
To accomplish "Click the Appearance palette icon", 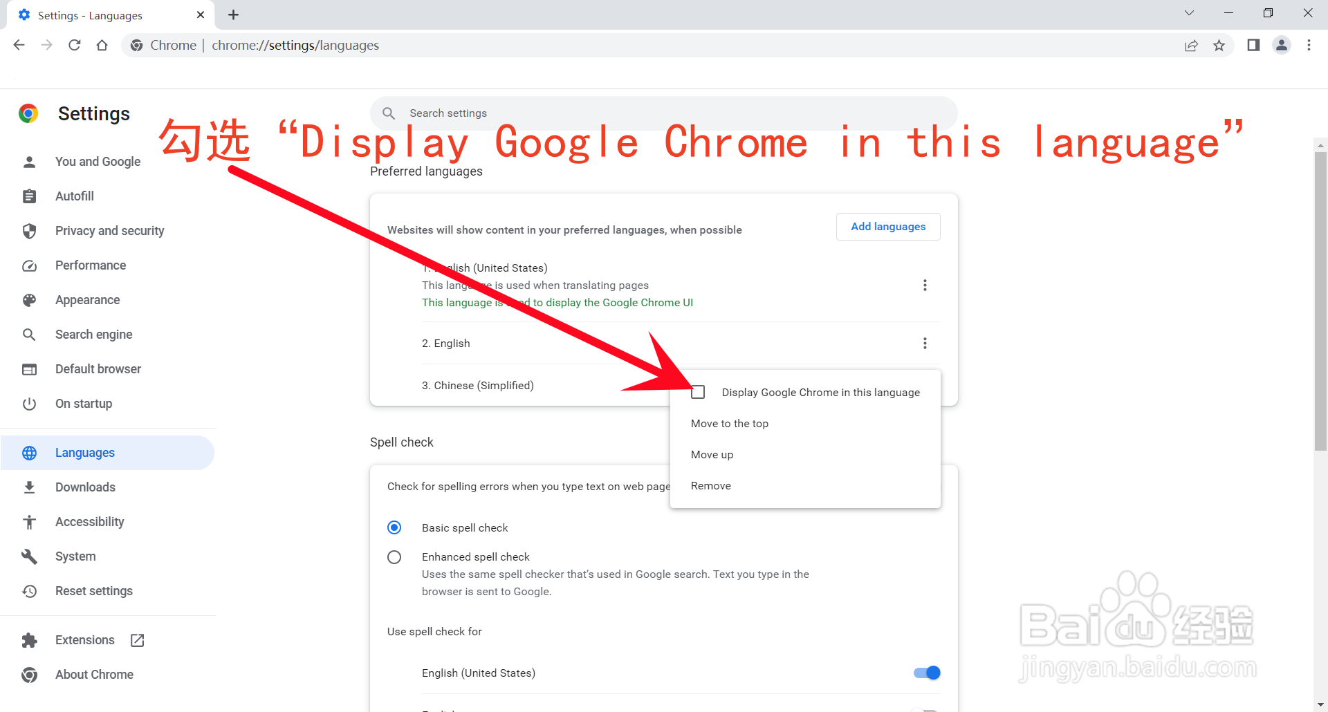I will (x=29, y=300).
